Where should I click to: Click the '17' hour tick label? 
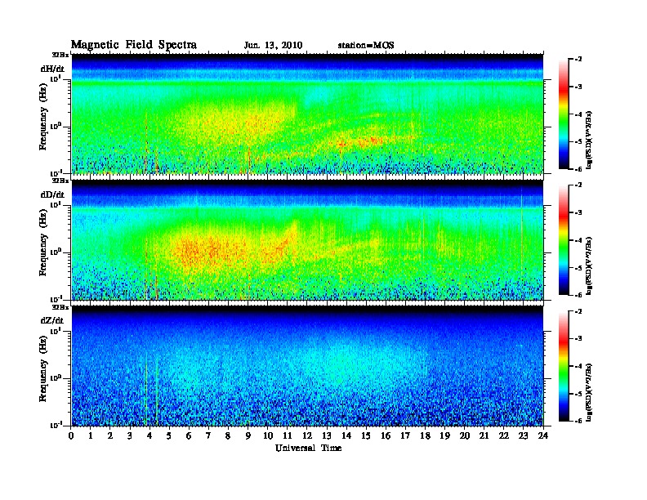[405, 435]
